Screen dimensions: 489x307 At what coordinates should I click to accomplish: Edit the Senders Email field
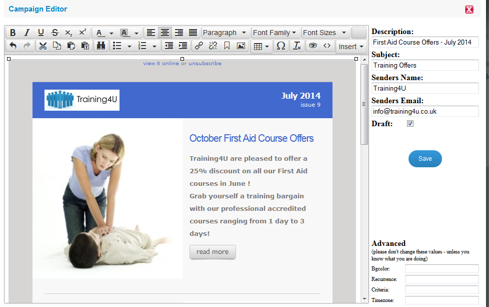coord(425,112)
